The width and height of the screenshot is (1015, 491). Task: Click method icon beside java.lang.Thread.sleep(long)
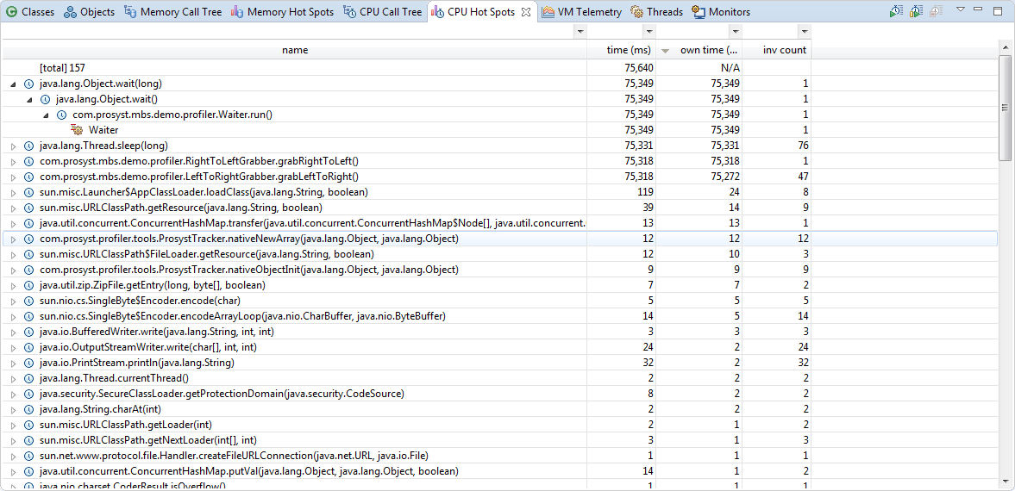point(28,146)
